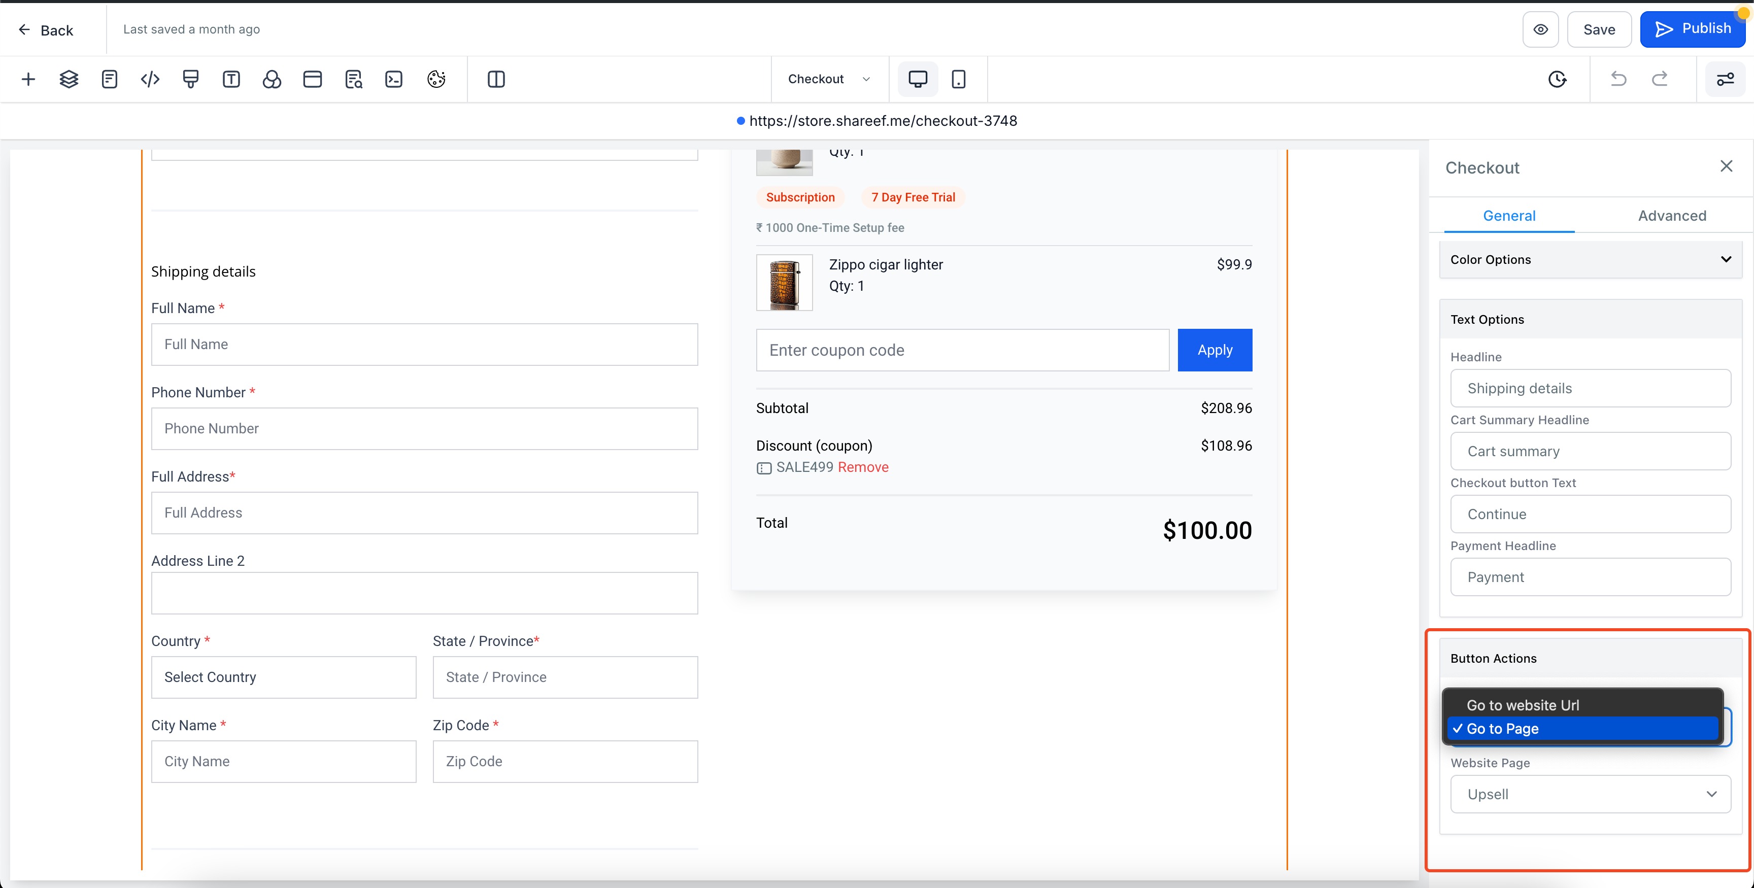The height and width of the screenshot is (888, 1754).
Task: Click the Text Options section header
Action: click(1591, 319)
